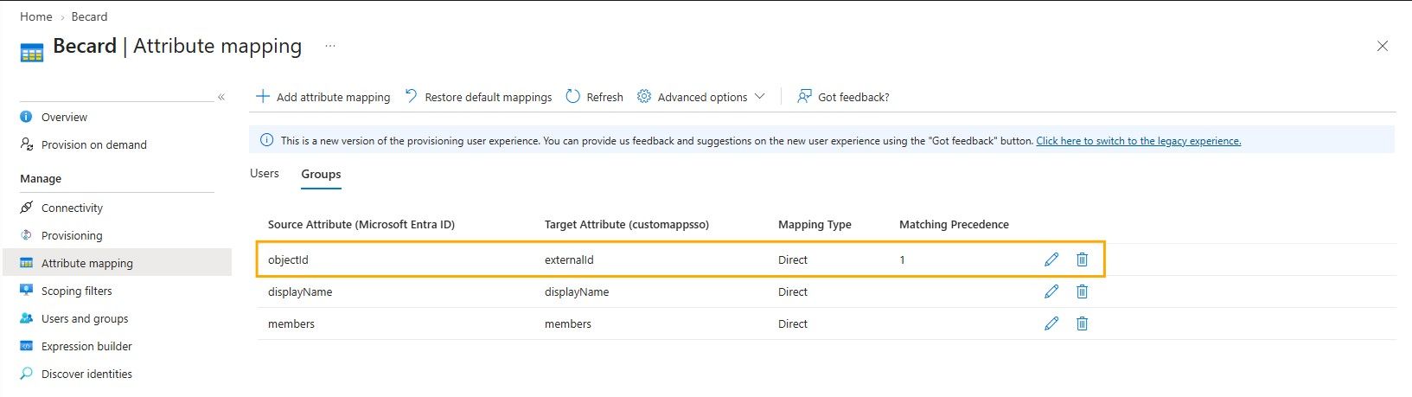Viewport: 1412px width, 397px height.
Task: Close the Attribute mapping blade
Action: point(1382,47)
